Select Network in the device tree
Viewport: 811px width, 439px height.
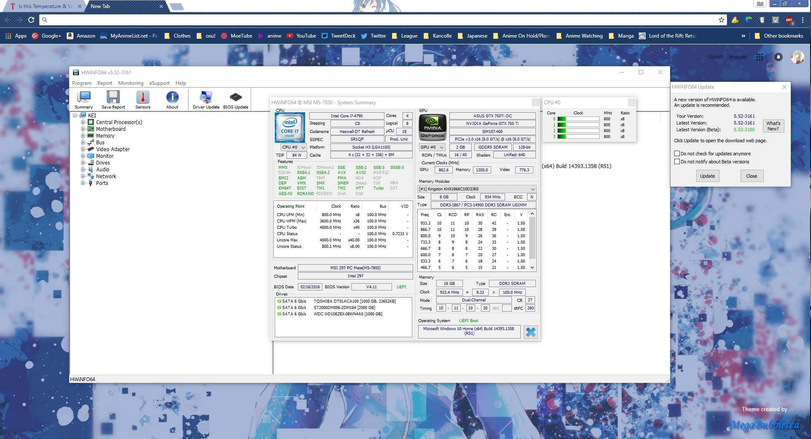(106, 176)
